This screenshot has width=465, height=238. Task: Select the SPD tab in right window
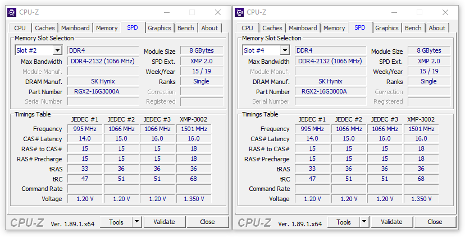[360, 27]
